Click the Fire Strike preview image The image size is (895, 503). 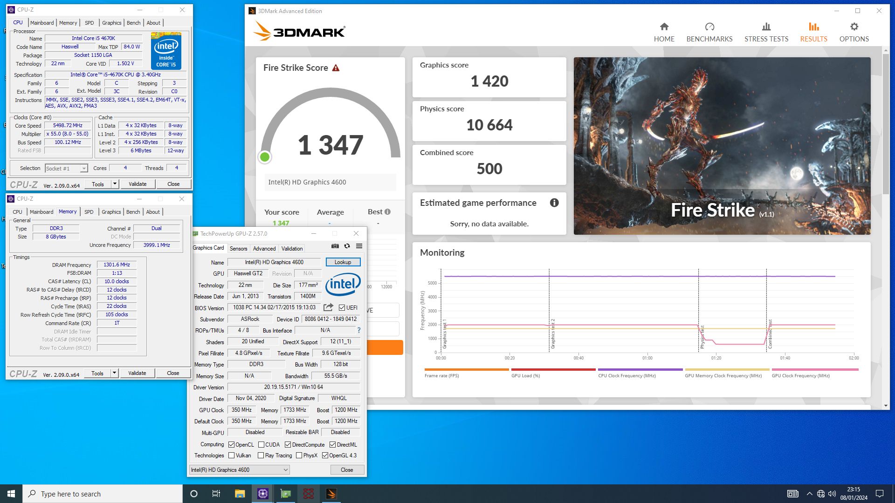pyautogui.click(x=722, y=146)
